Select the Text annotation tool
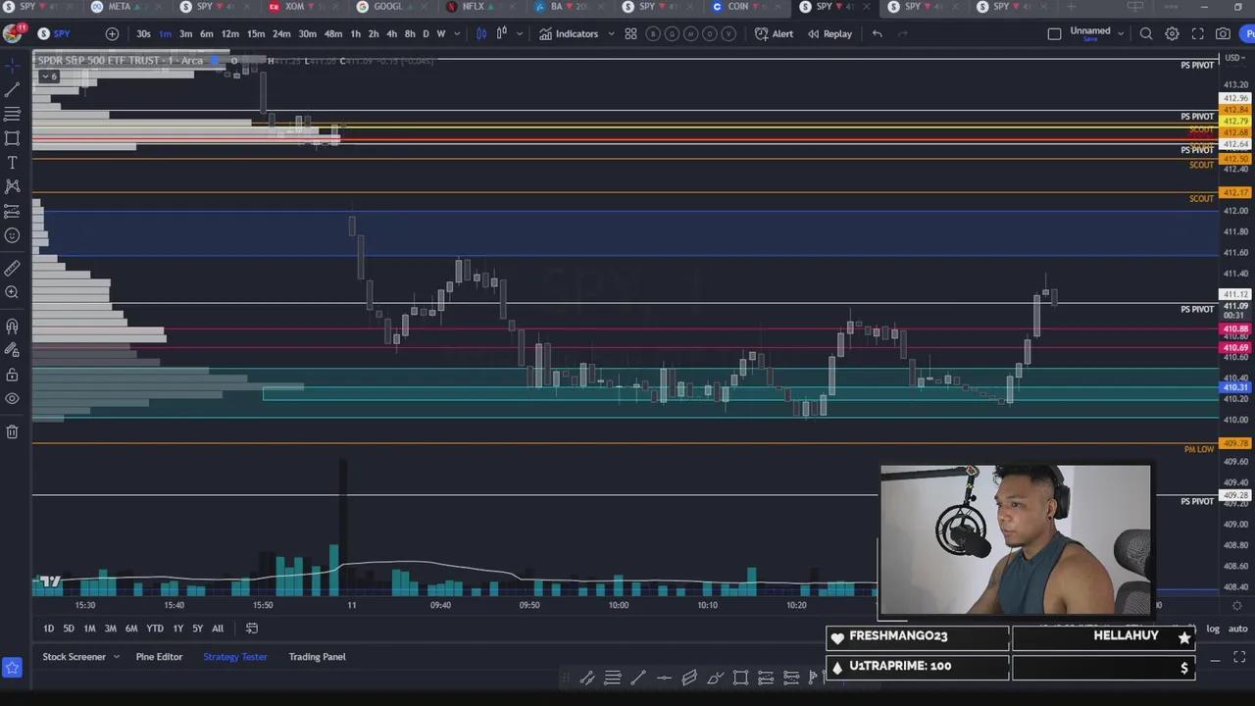Screen dimensions: 1255x706 click(12, 163)
